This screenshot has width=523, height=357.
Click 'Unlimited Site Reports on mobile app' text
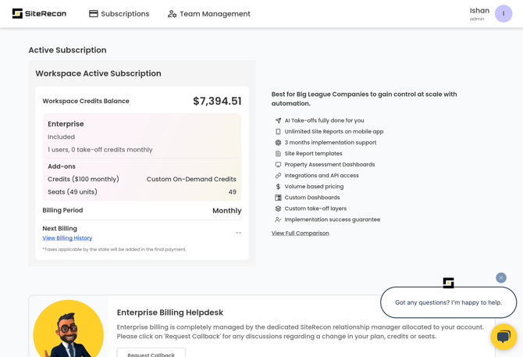334,131
